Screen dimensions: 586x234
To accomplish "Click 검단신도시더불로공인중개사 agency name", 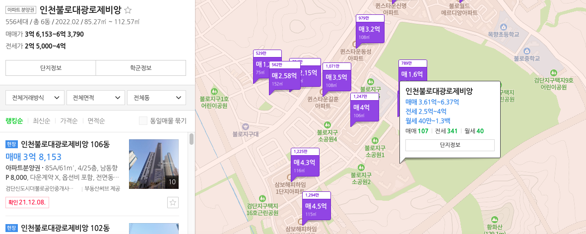I will [x=40, y=189].
